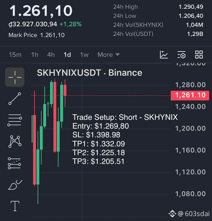The width and height of the screenshot is (212, 221).
Task: Switch to the 1w timeframe
Action: tap(84, 55)
